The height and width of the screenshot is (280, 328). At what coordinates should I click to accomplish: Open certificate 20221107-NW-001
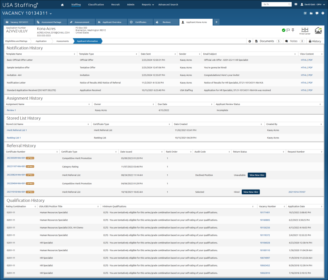click(x=16, y=166)
